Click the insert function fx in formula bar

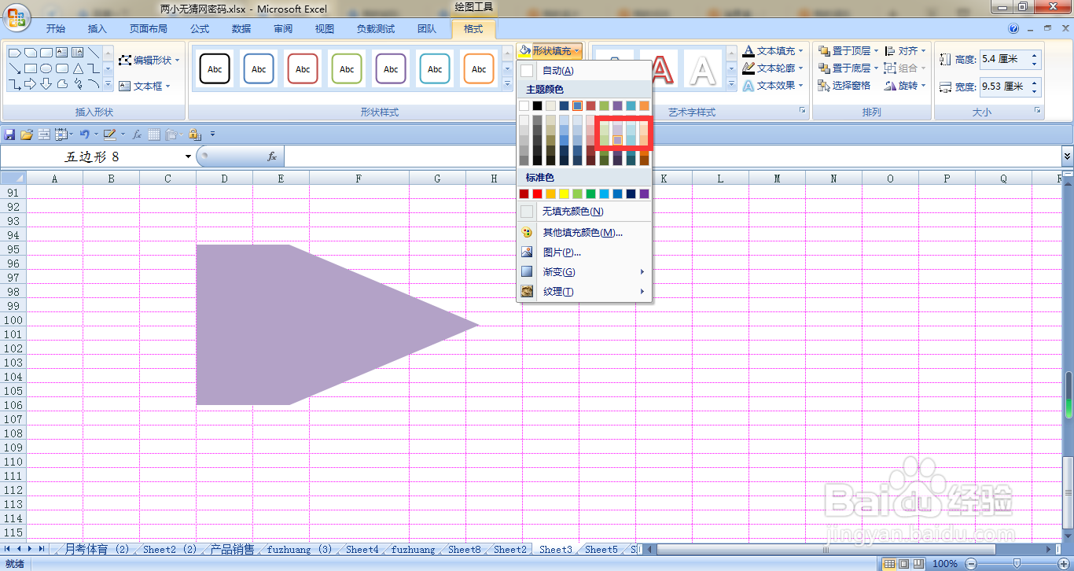(x=272, y=157)
